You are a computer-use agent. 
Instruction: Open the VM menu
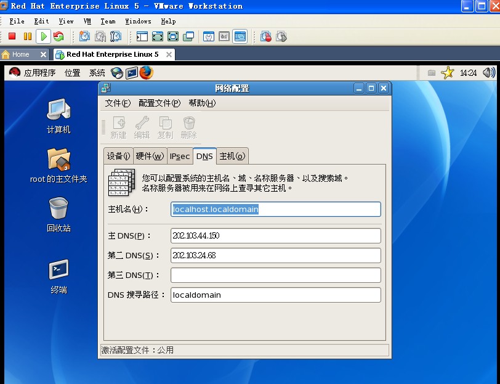coord(87,22)
